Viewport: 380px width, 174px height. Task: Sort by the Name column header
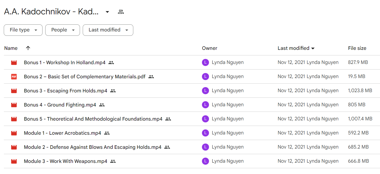coord(11,48)
